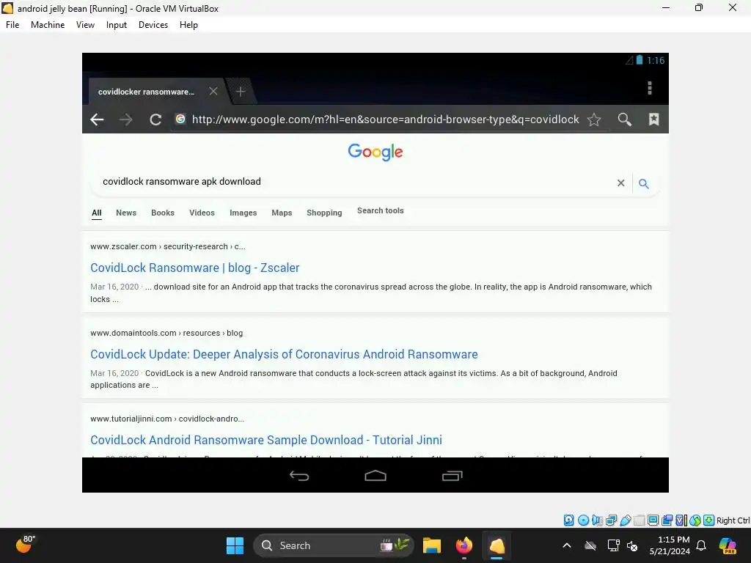Switch to Books results
Screen dimensions: 751x563
[x=163, y=213]
